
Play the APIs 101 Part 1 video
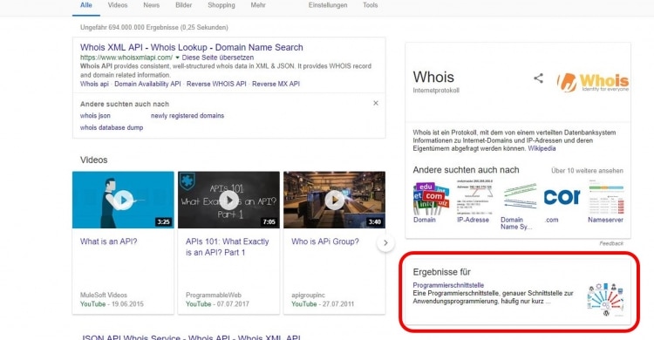coord(228,200)
